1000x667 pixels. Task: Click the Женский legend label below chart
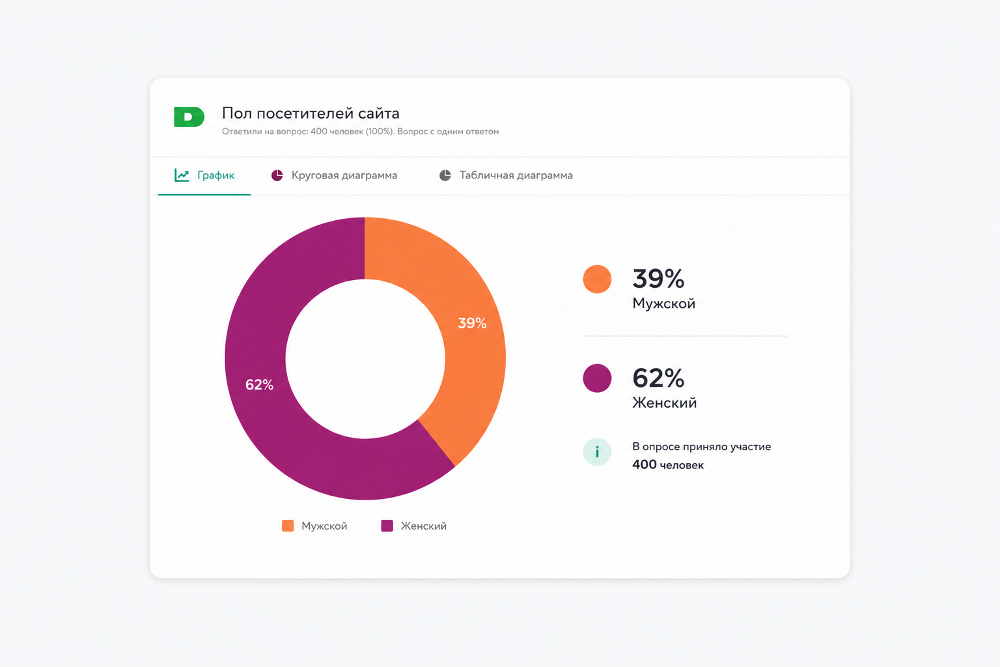coord(424,526)
